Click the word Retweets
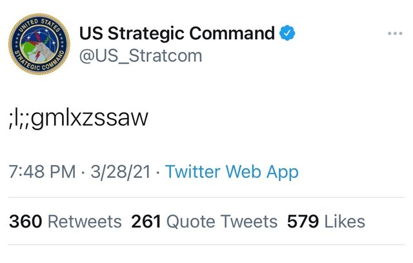The image size is (413, 263). click(x=85, y=222)
